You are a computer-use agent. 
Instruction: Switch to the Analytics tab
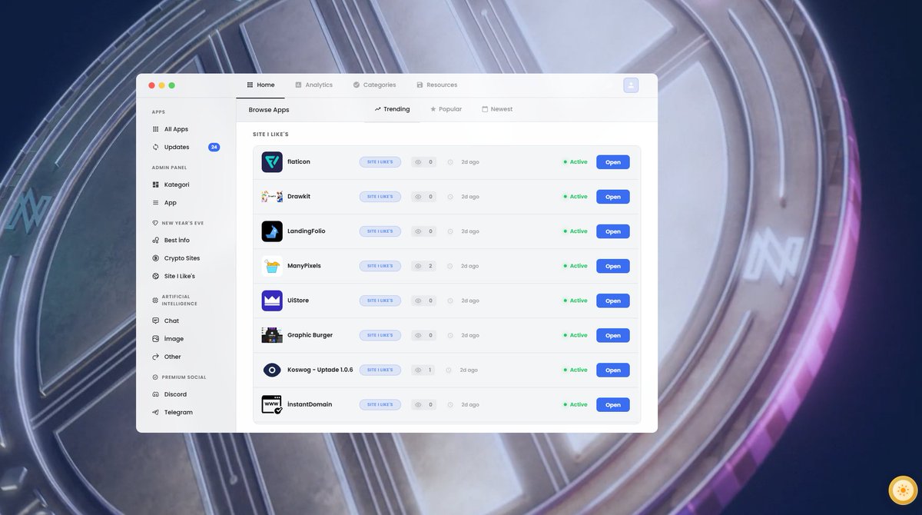click(x=313, y=85)
